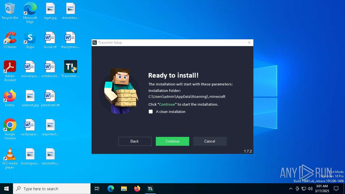Click the installation folder path text
Image resolution: width=345 pixels, height=194 pixels.
coord(187,96)
